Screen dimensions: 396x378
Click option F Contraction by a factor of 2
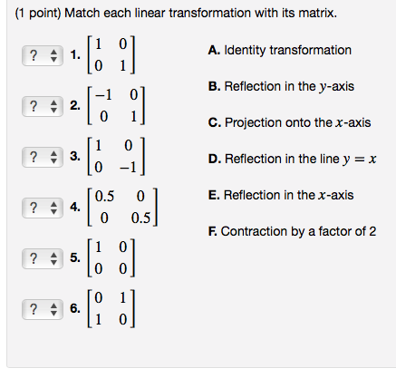click(x=292, y=231)
